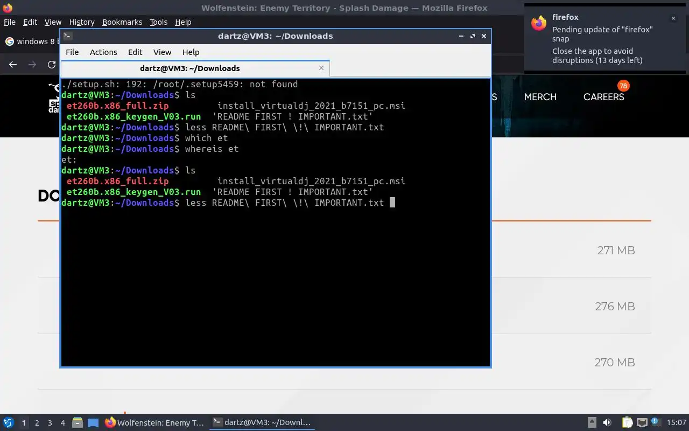
Task: Click Firefox reload button
Action: click(x=52, y=65)
